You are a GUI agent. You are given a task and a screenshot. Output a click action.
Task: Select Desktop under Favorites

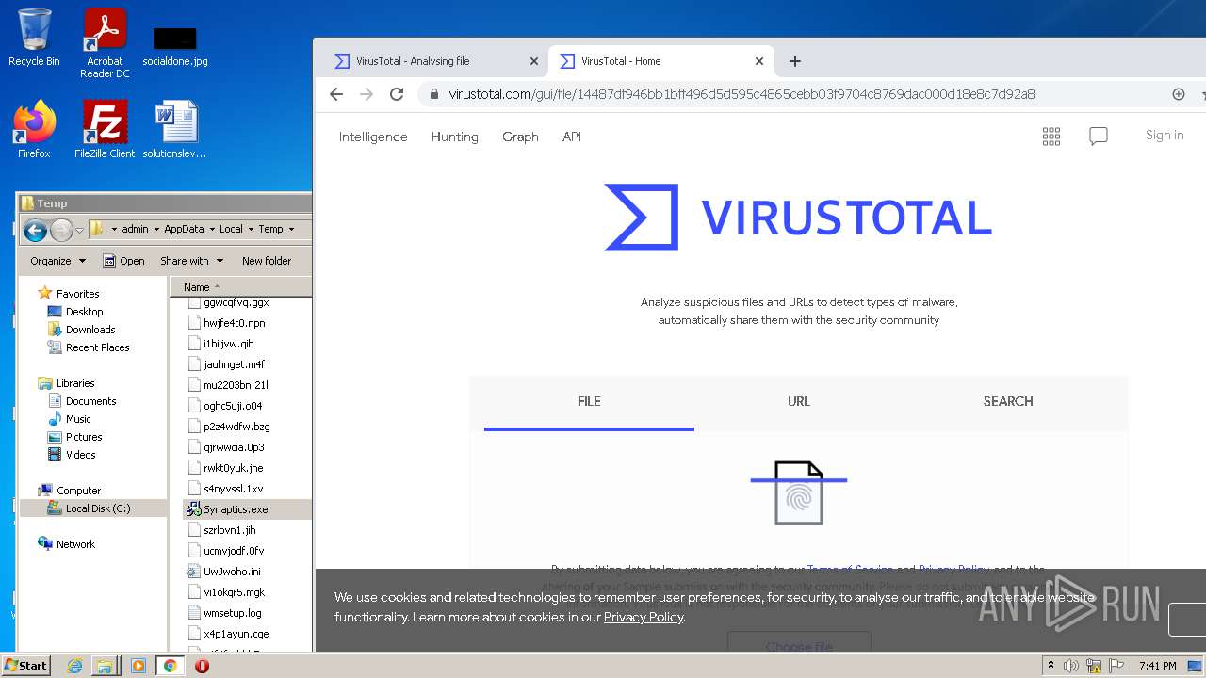(75, 312)
